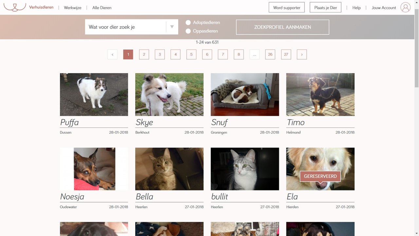This screenshot has height=236, width=419.
Task: Go to page 3
Action: tap(160, 54)
